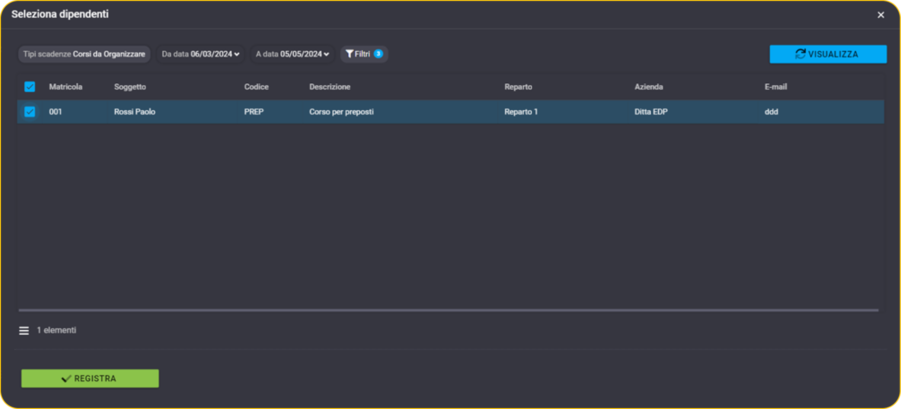Sort by the Soggetto column header
This screenshot has height=409, width=901.
(130, 87)
